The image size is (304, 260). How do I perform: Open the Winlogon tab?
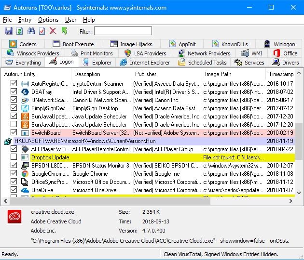pos(279,44)
